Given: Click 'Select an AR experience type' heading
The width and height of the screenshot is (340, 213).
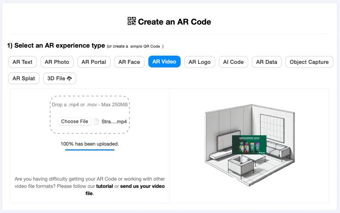Looking at the screenshot, I should (x=56, y=45).
